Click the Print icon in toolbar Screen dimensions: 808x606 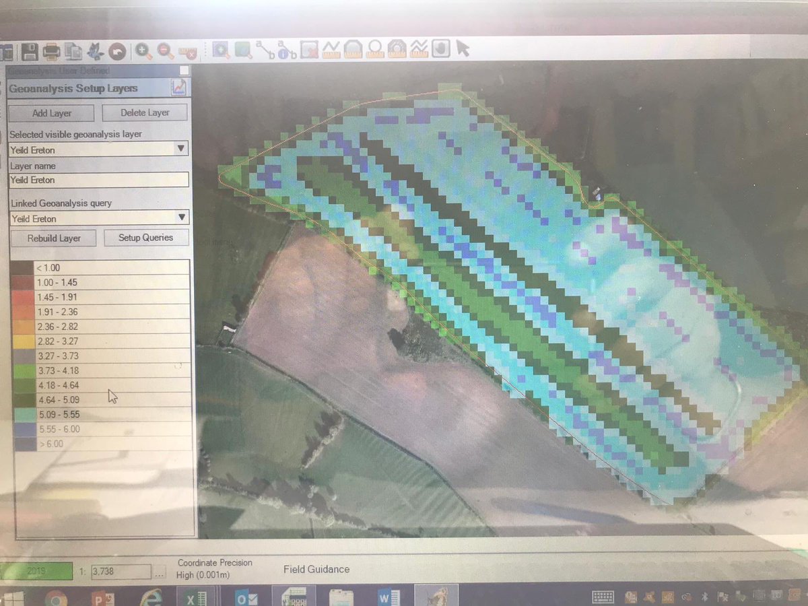pos(51,51)
